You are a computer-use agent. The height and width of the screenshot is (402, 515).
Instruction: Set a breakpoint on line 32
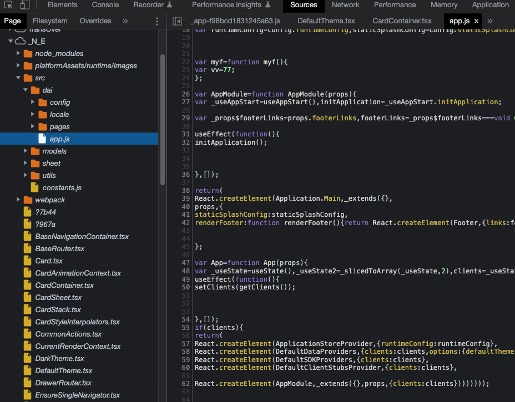(185, 143)
